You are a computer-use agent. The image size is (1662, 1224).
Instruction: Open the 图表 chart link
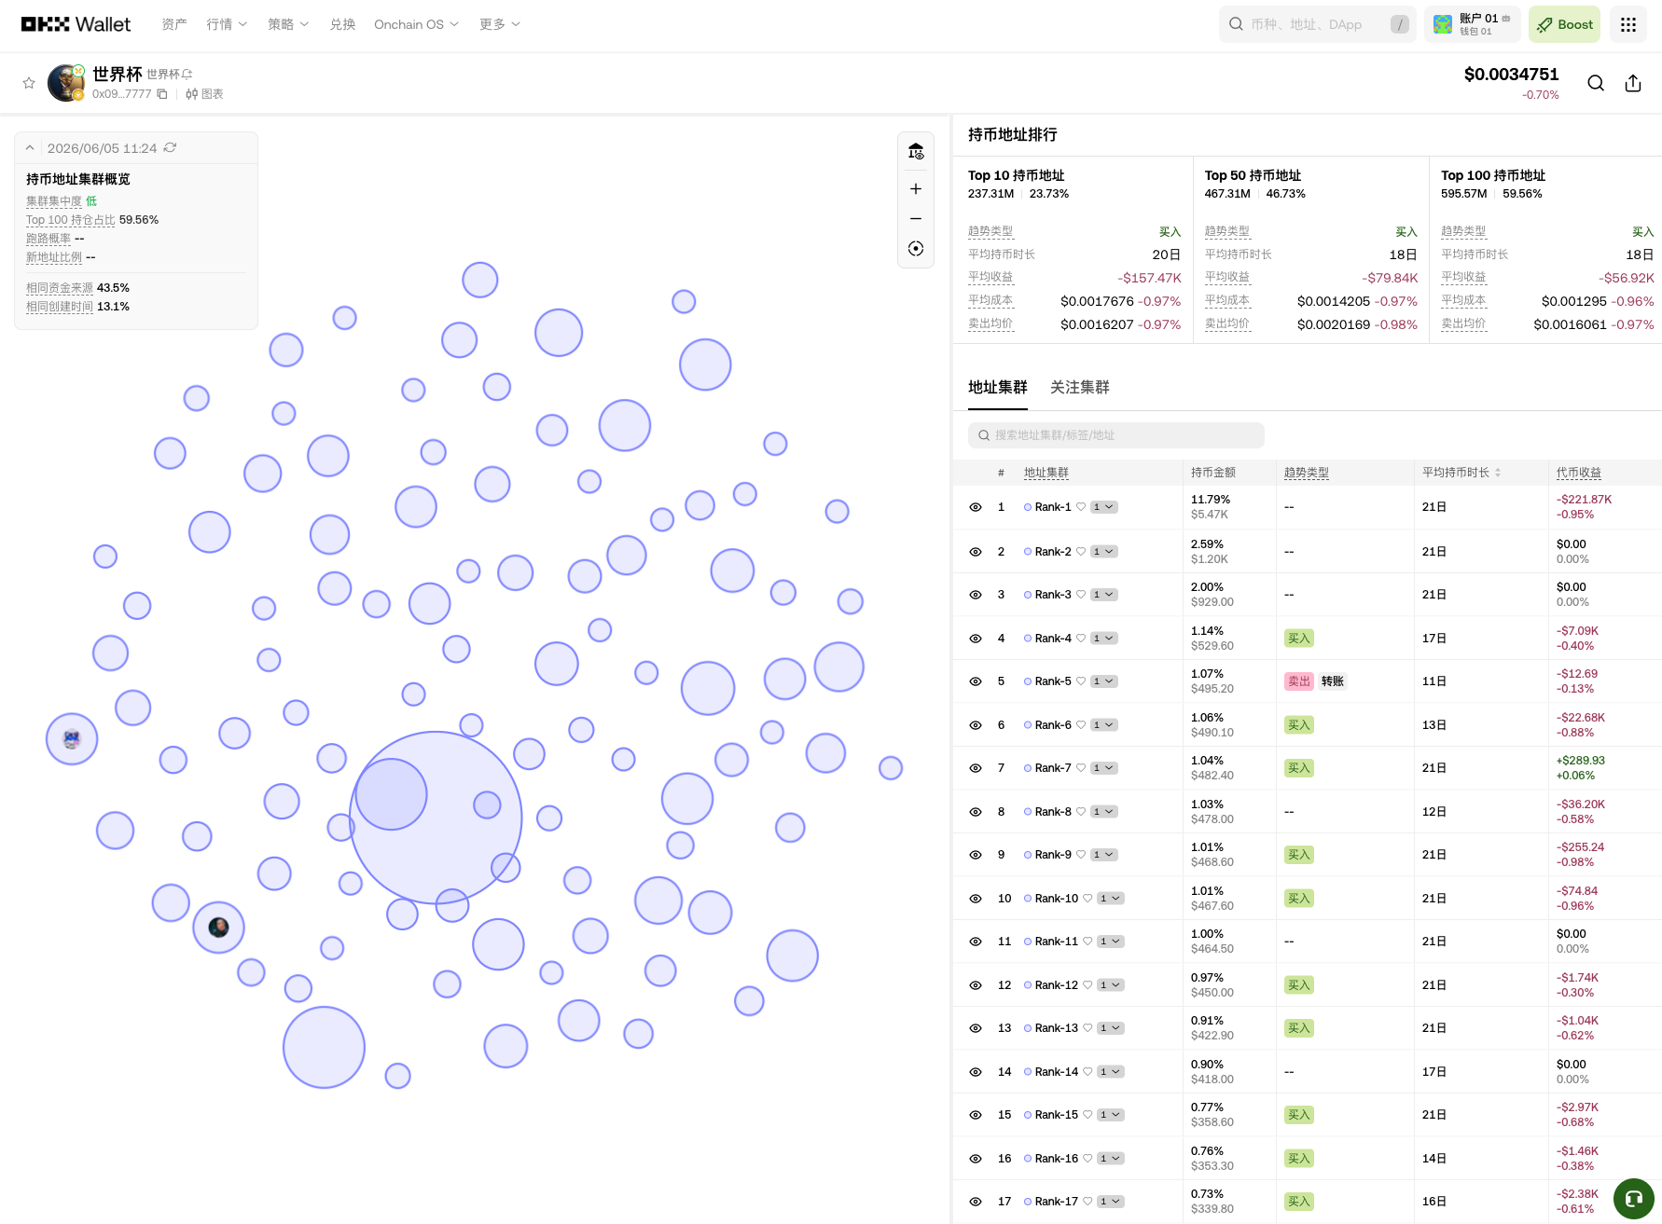click(x=204, y=94)
